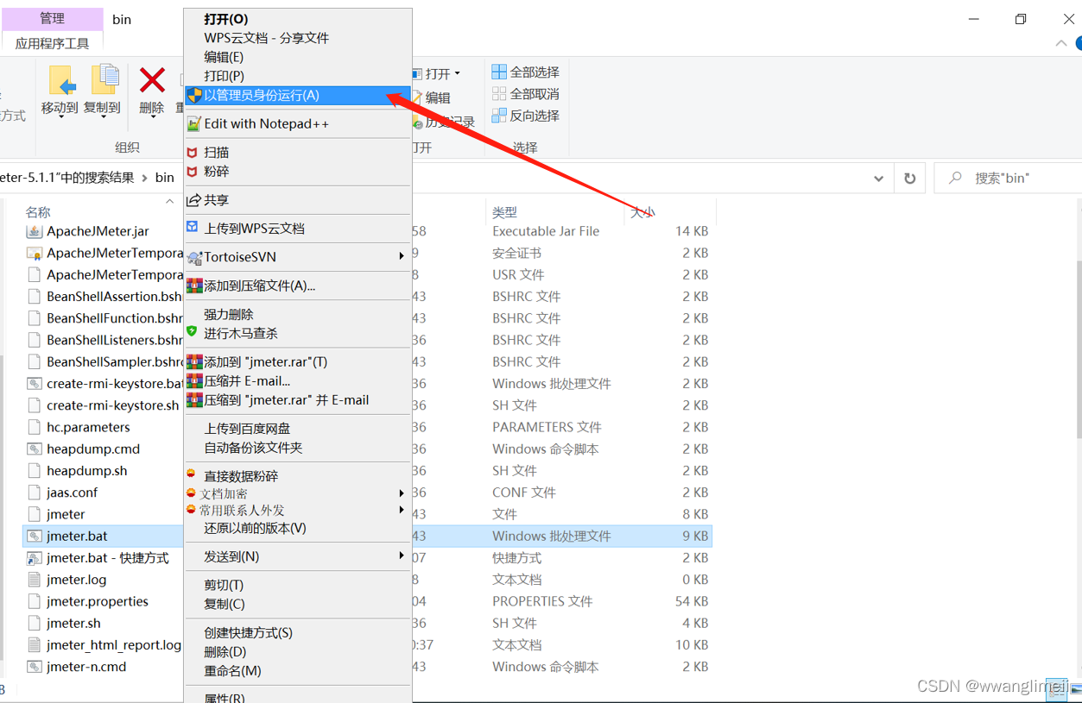Screen dimensions: 1082x703
Task: Select the heapdump.sh file
Action: click(86, 471)
